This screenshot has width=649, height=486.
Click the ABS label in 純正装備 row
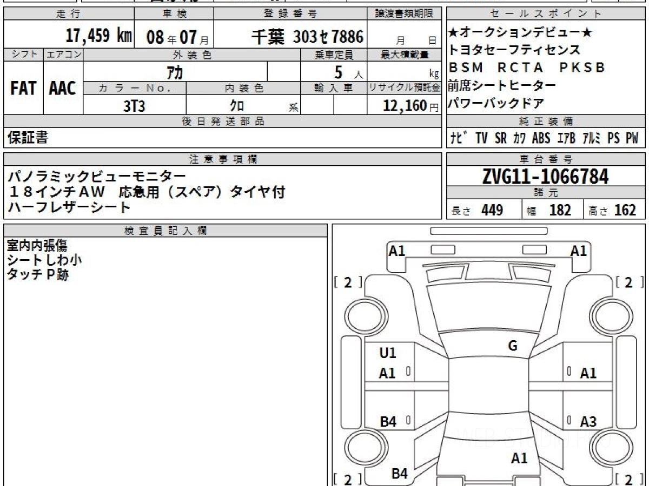(541, 138)
